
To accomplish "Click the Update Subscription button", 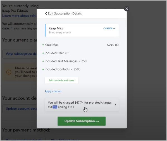I will (x=82, y=121).
